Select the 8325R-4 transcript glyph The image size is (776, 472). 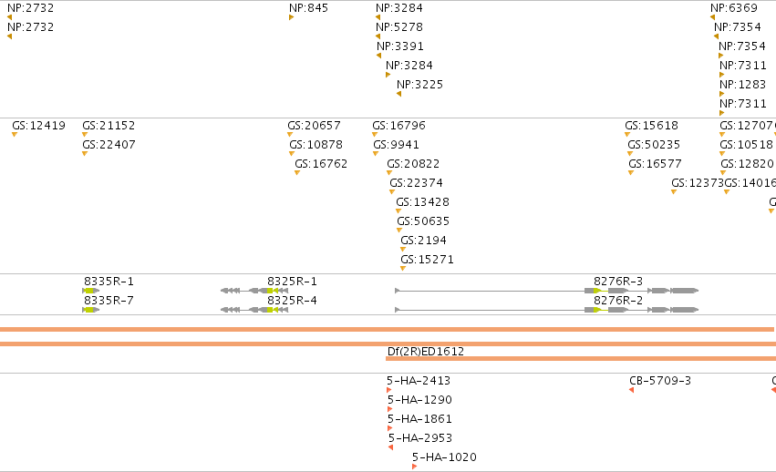[x=254, y=310]
